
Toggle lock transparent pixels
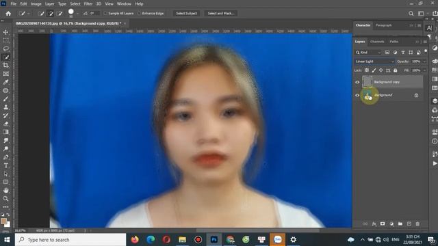tap(367, 70)
